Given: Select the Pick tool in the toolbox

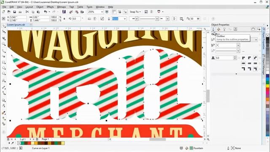Looking at the screenshot, I should pos(4,25).
